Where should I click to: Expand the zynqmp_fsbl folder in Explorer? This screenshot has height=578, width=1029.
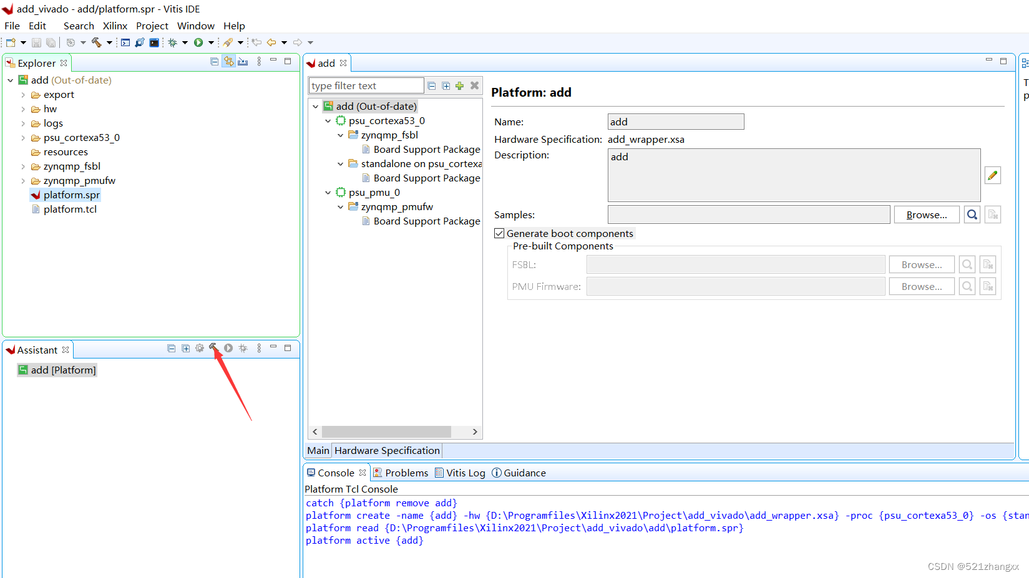click(23, 166)
